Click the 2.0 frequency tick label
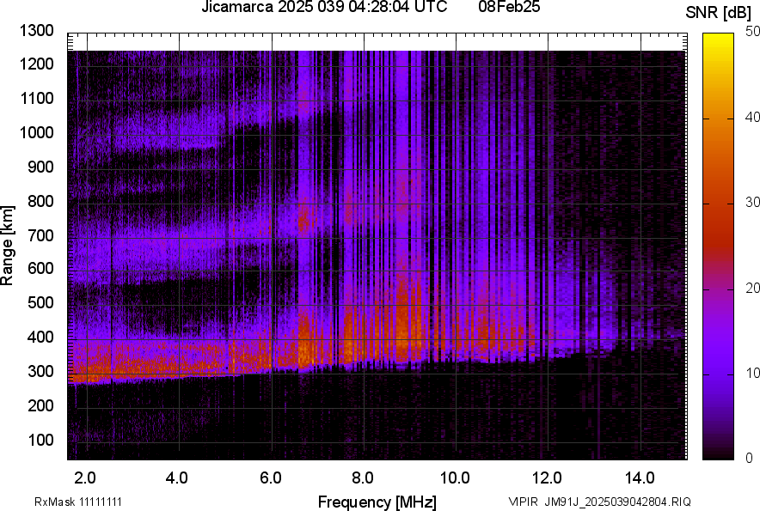 tap(85, 478)
